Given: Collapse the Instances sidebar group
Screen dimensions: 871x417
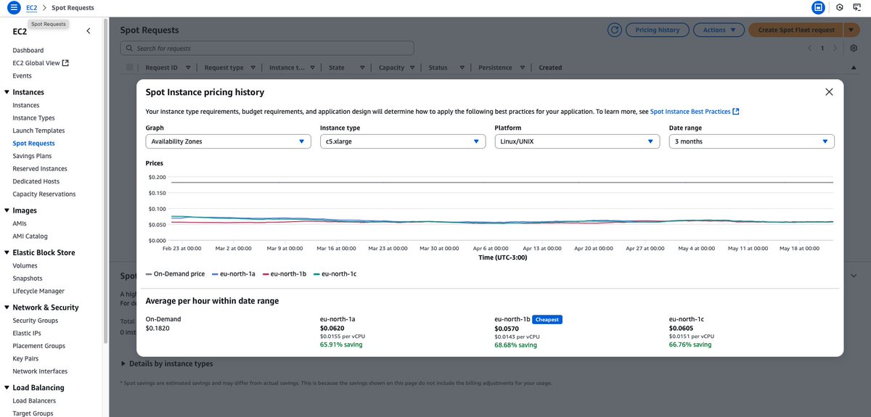Looking at the screenshot, I should pyautogui.click(x=7, y=92).
